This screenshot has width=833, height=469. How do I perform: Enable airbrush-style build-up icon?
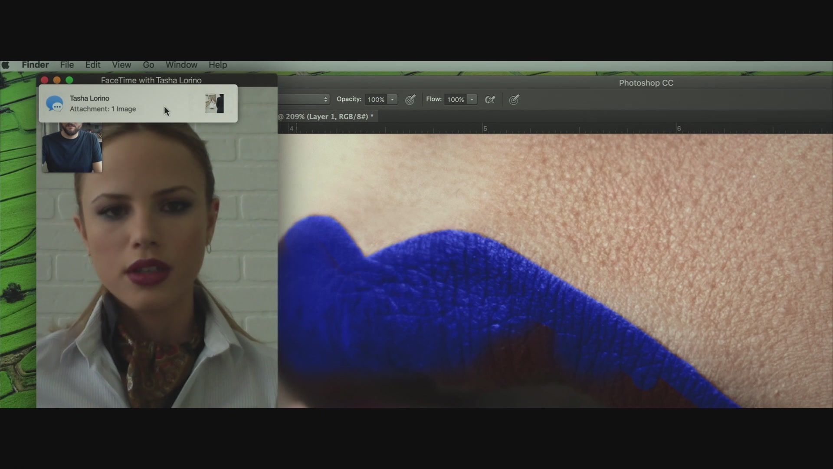pyautogui.click(x=490, y=100)
